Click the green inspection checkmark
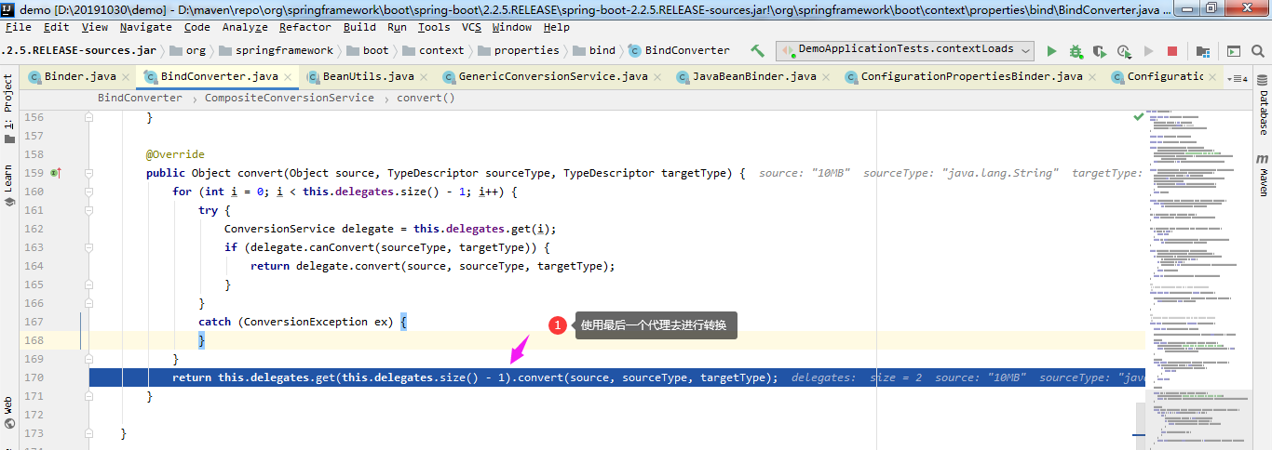This screenshot has height=450, width=1272. (x=1138, y=116)
